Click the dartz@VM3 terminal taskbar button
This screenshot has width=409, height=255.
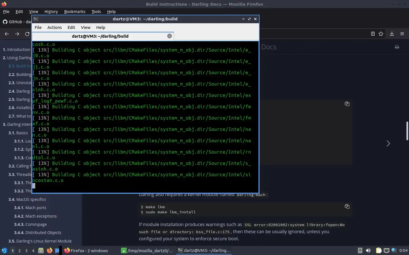204,250
